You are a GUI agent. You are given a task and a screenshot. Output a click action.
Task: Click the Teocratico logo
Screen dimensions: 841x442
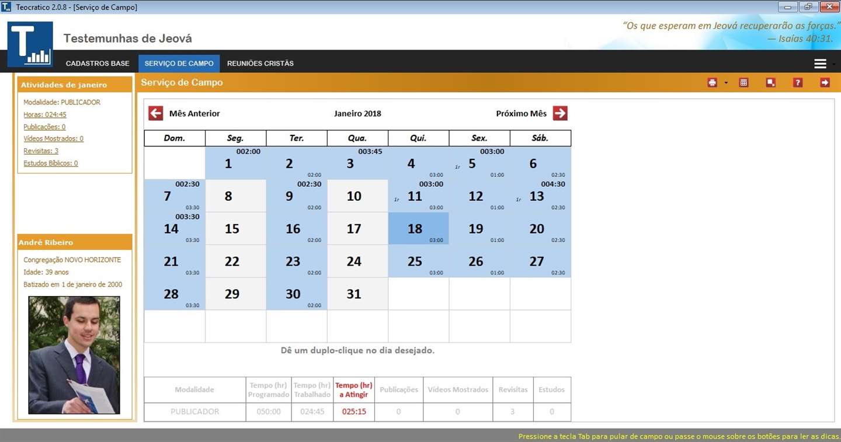tap(30, 44)
